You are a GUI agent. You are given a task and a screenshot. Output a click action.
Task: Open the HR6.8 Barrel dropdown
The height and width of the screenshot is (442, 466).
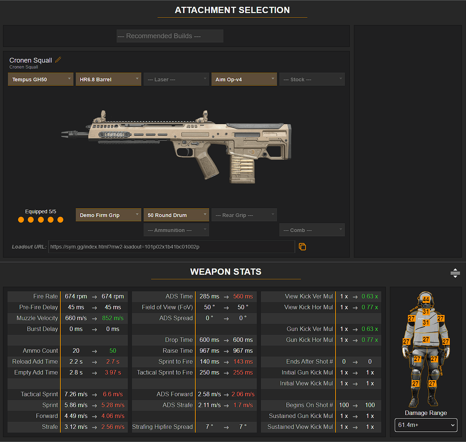click(x=108, y=79)
